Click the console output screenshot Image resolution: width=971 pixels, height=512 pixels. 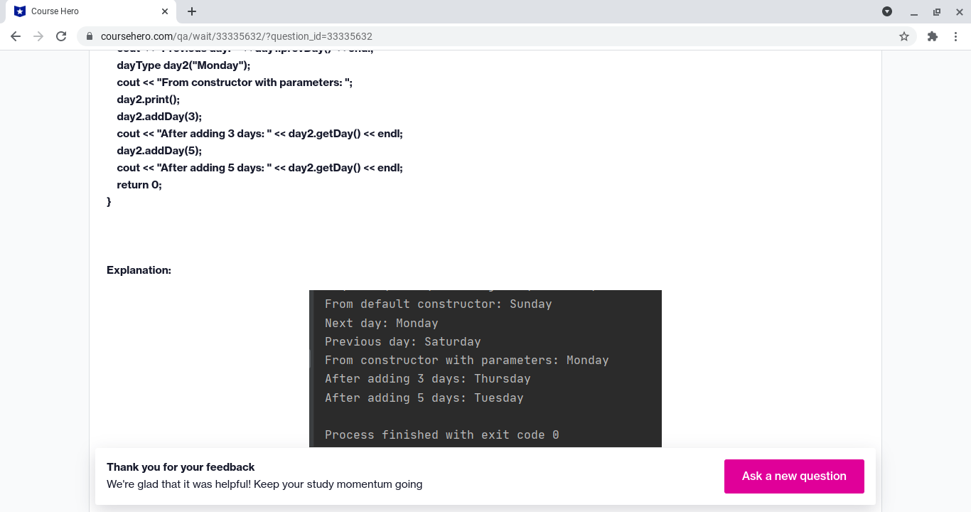pos(485,368)
